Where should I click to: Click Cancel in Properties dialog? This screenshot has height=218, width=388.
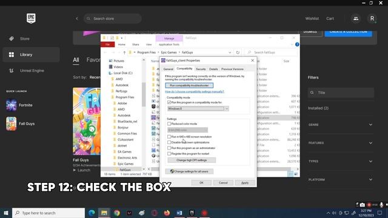[223, 183]
